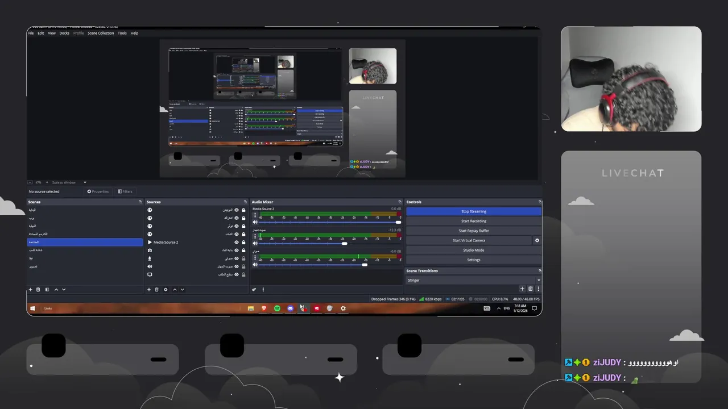Open the Tools menu
The width and height of the screenshot is (728, 409).
(x=122, y=33)
